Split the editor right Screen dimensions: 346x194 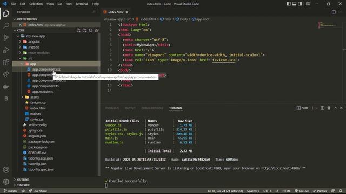[334, 12]
